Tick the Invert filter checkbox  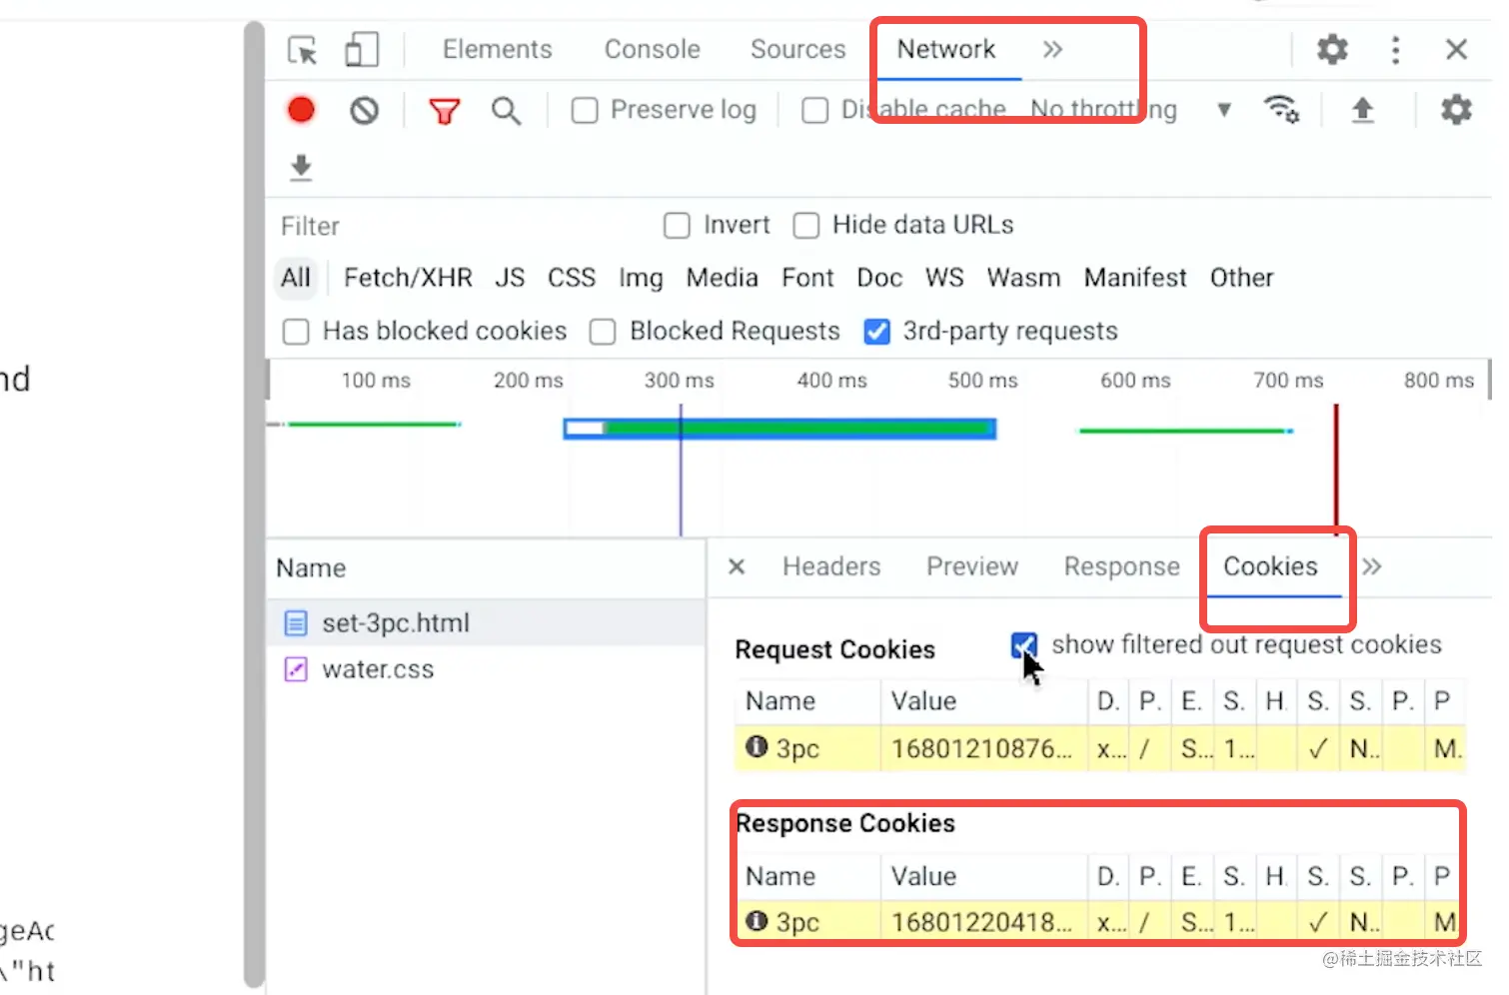pyautogui.click(x=677, y=226)
